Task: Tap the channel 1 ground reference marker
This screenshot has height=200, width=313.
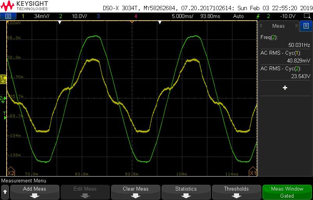Action: coord(4,79)
